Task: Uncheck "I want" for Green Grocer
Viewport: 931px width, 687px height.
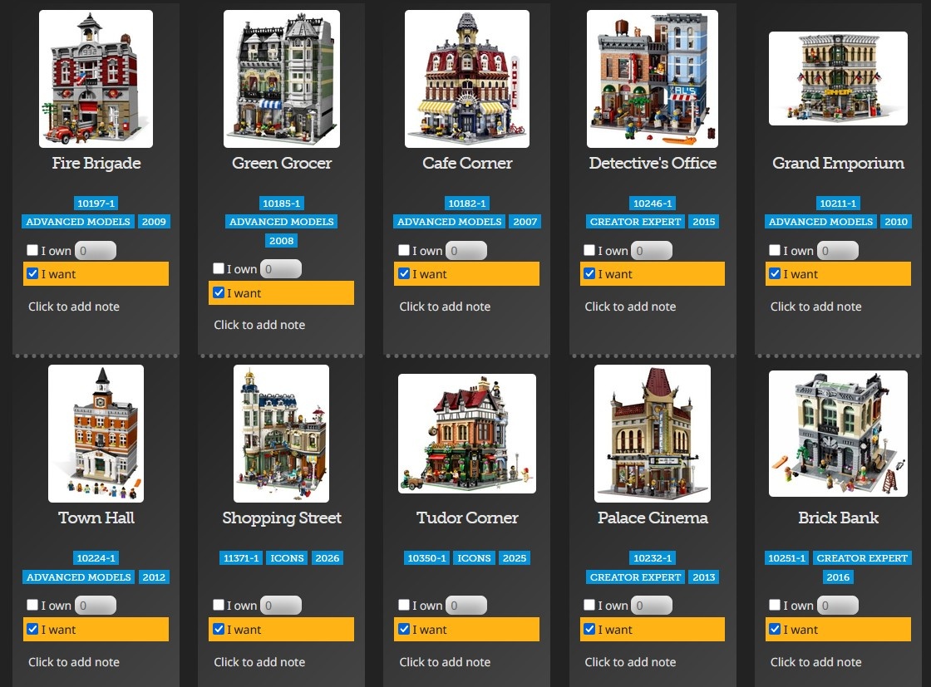Action: (219, 292)
